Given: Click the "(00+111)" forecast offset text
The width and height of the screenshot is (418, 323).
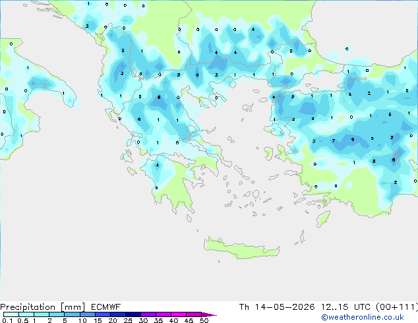Looking at the screenshot, I should (x=397, y=307).
